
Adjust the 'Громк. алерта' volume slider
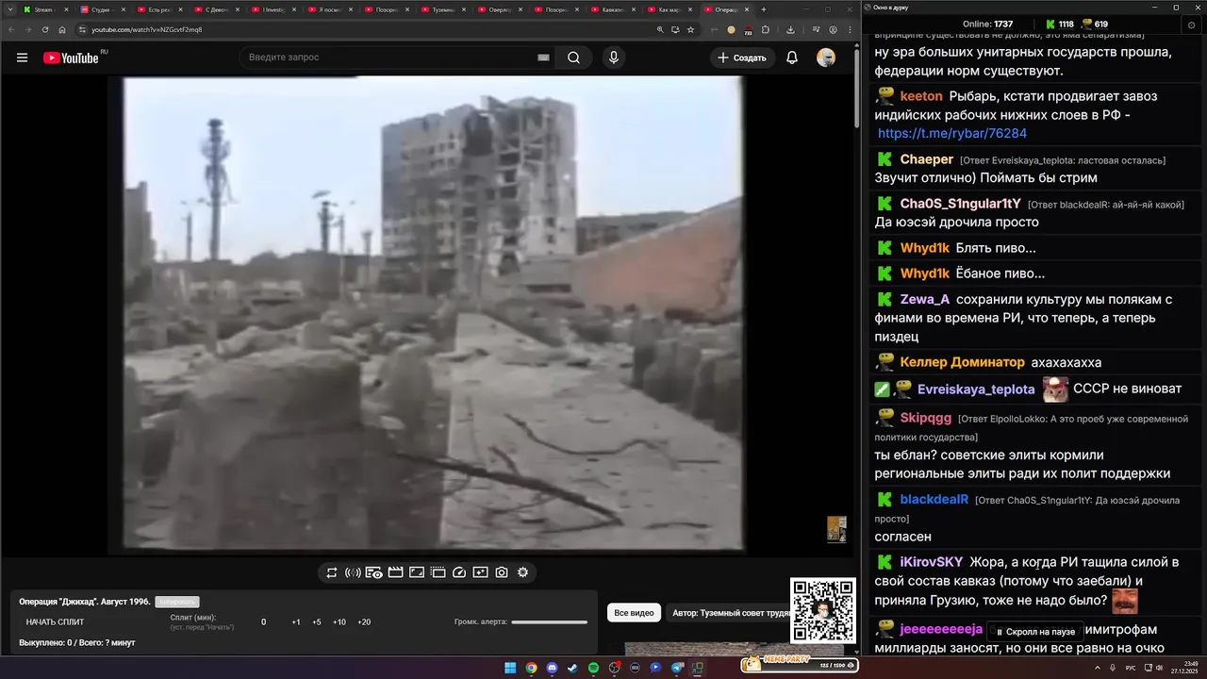click(549, 622)
